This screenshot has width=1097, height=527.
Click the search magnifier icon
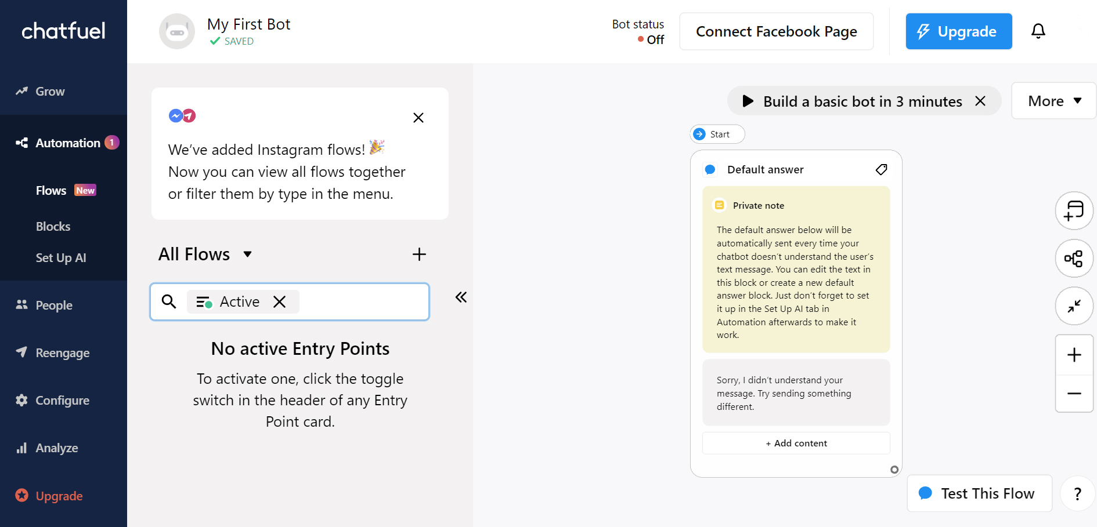click(x=169, y=301)
